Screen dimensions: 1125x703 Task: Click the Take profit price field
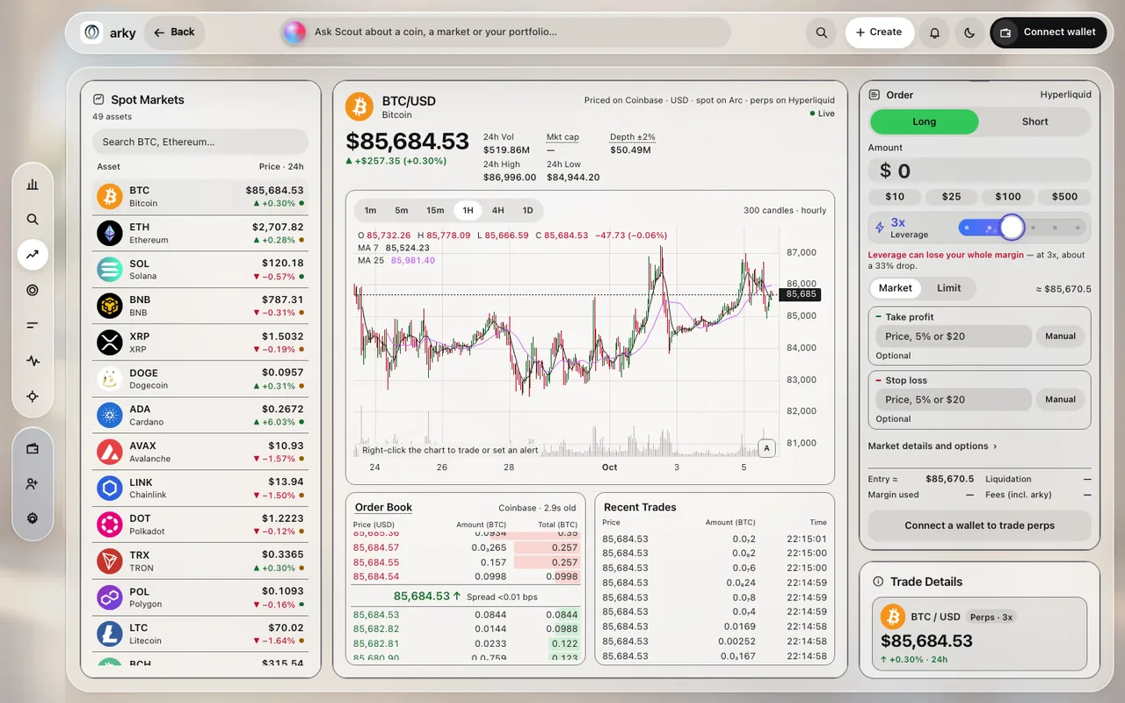pos(953,336)
